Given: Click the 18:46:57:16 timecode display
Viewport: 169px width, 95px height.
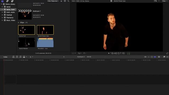Looking at the screenshot, I should click(118, 53).
